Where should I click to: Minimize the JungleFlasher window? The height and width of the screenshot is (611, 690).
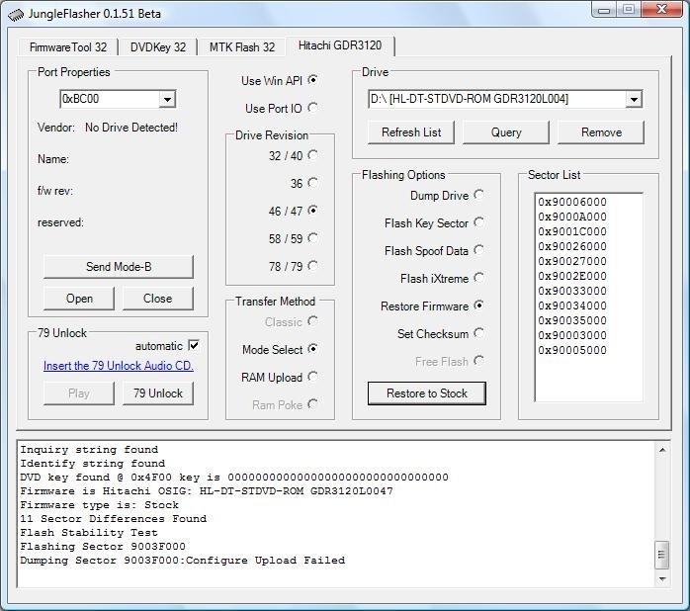604,10
